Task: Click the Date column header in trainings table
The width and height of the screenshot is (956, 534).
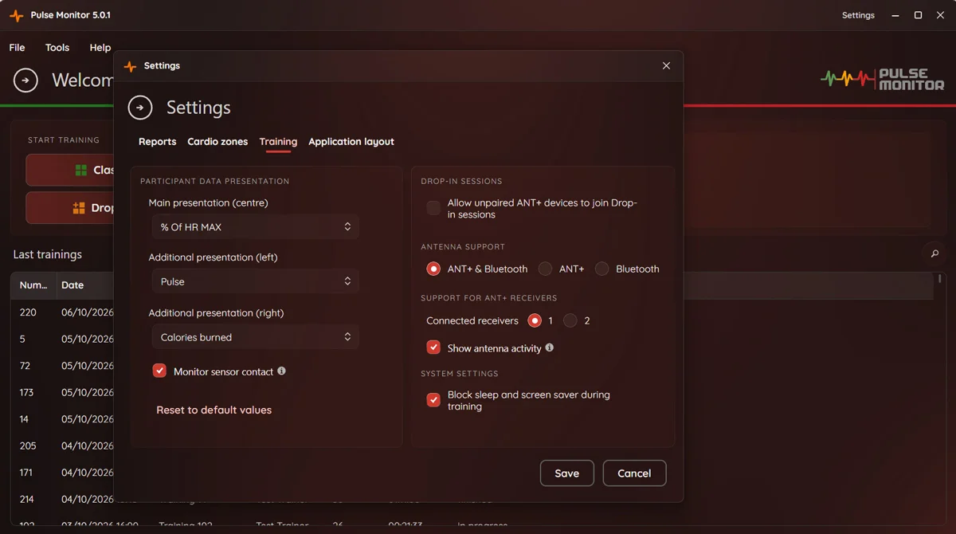Action: coord(84,285)
